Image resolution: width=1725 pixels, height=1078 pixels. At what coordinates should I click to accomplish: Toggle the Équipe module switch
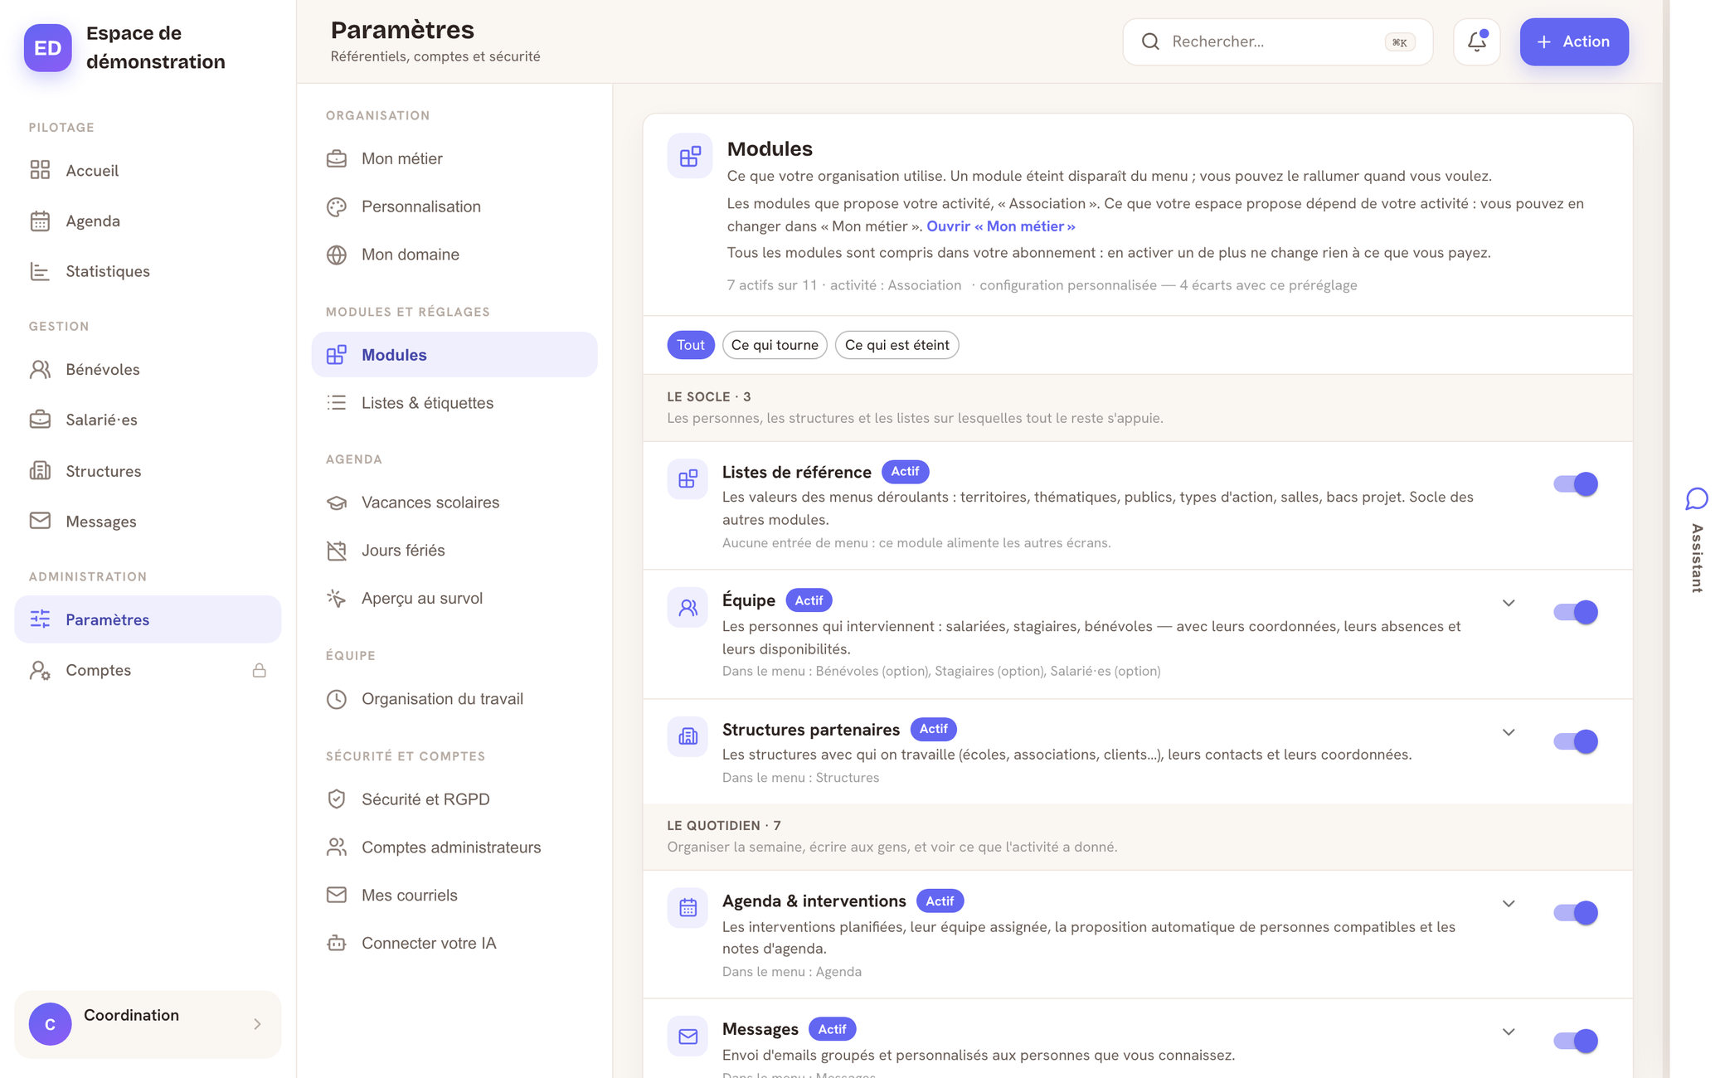tap(1575, 612)
